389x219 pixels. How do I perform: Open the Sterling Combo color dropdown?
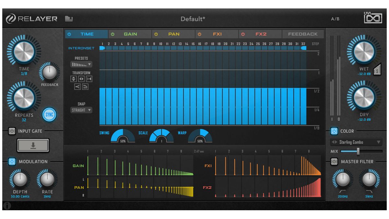[356, 142]
